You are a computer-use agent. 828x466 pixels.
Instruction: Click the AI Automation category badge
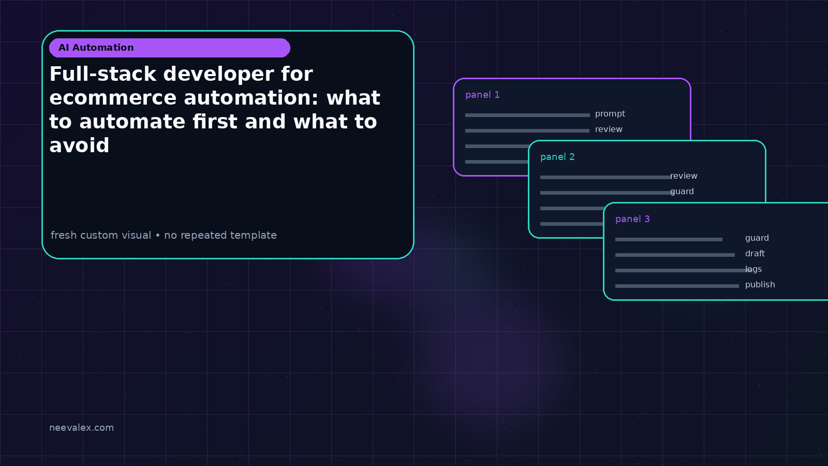coord(170,48)
